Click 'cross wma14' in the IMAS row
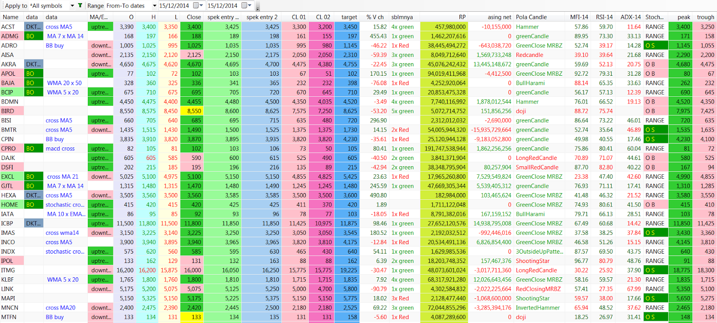717x323 pixels. (x=62, y=233)
